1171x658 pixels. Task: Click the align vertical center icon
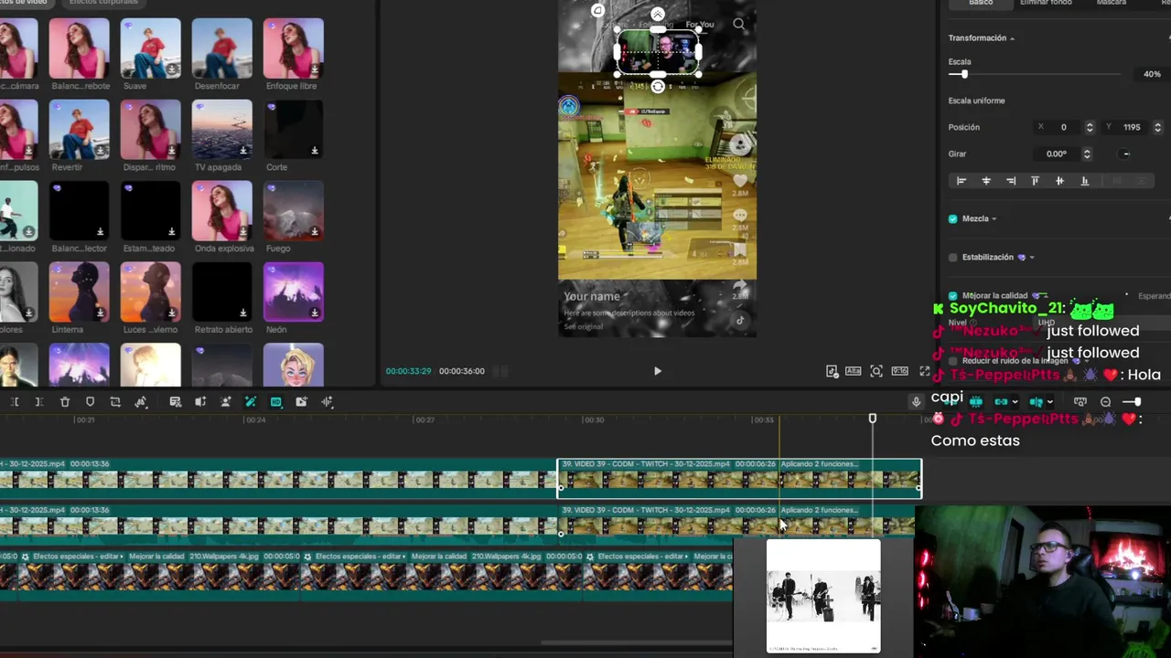click(1060, 181)
